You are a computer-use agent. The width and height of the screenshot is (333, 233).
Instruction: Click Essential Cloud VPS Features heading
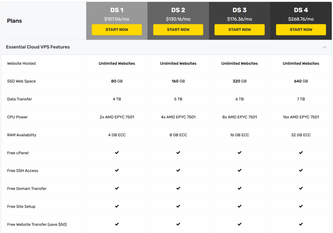[x=38, y=47]
